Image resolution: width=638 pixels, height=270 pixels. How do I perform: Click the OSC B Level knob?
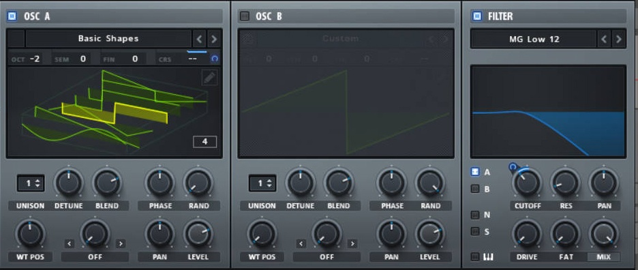pos(430,234)
